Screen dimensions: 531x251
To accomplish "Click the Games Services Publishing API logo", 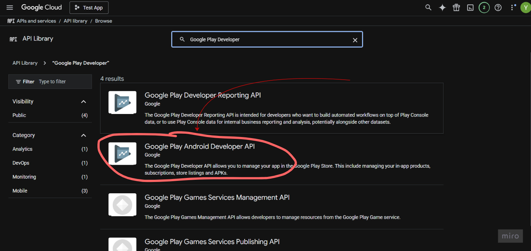I will pos(122,244).
